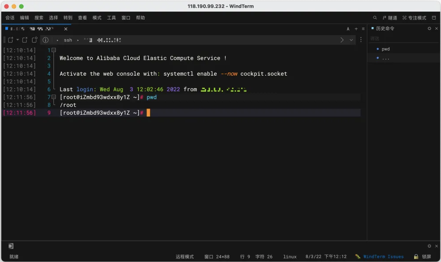441x262 pixels.
Task: Open the address bar dropdown chevron
Action: (x=351, y=40)
